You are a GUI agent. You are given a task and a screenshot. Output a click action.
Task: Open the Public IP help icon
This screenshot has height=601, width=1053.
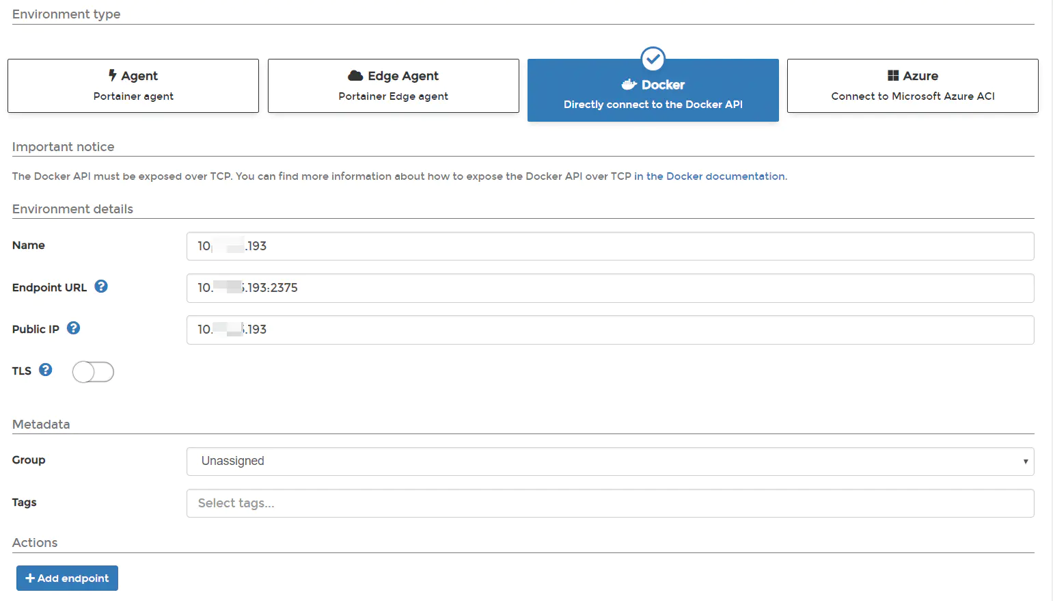coord(74,328)
